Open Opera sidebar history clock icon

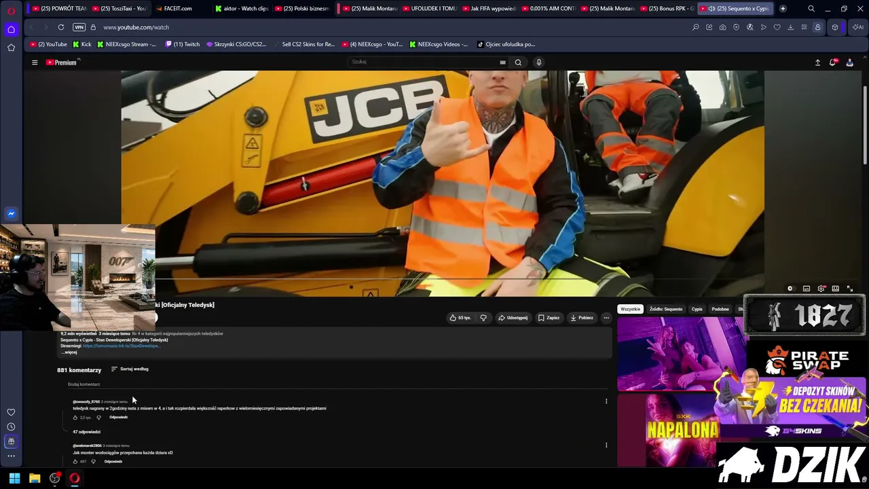[x=11, y=427]
